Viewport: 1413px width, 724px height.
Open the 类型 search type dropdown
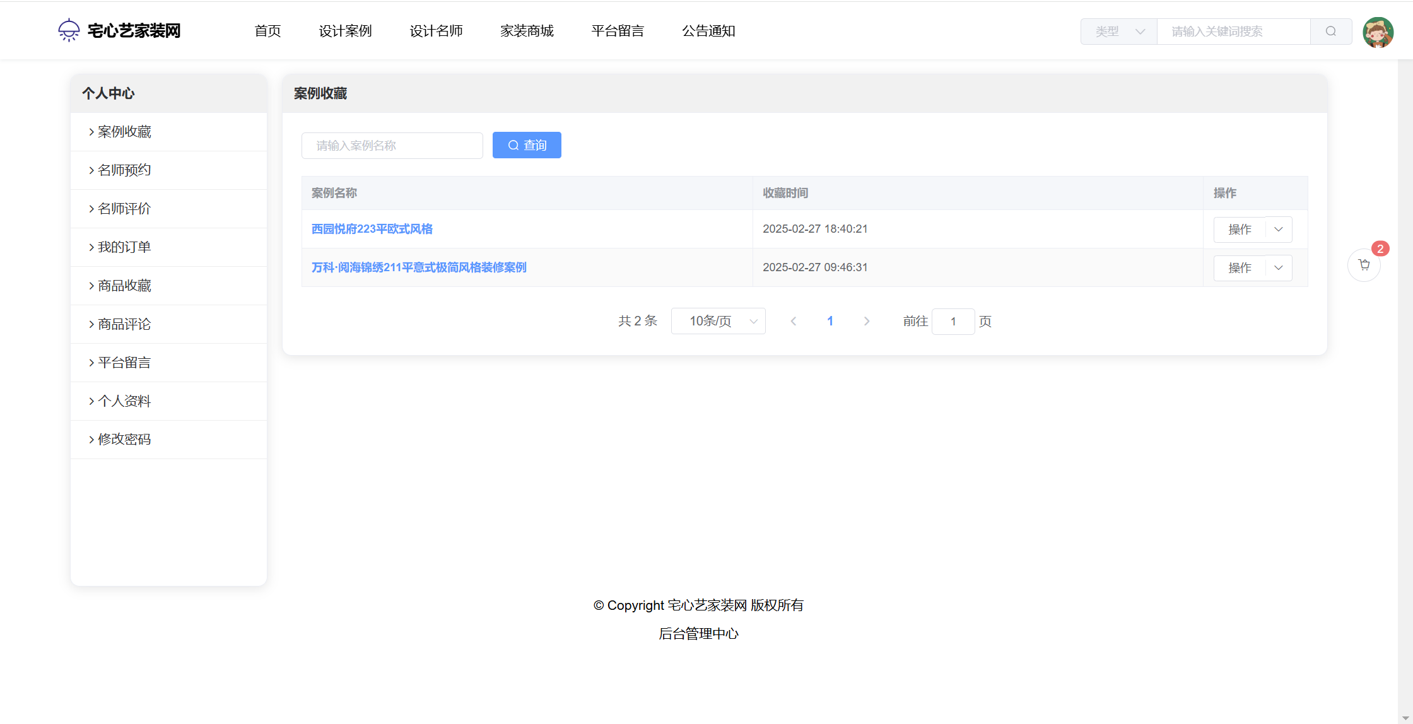[x=1118, y=32]
